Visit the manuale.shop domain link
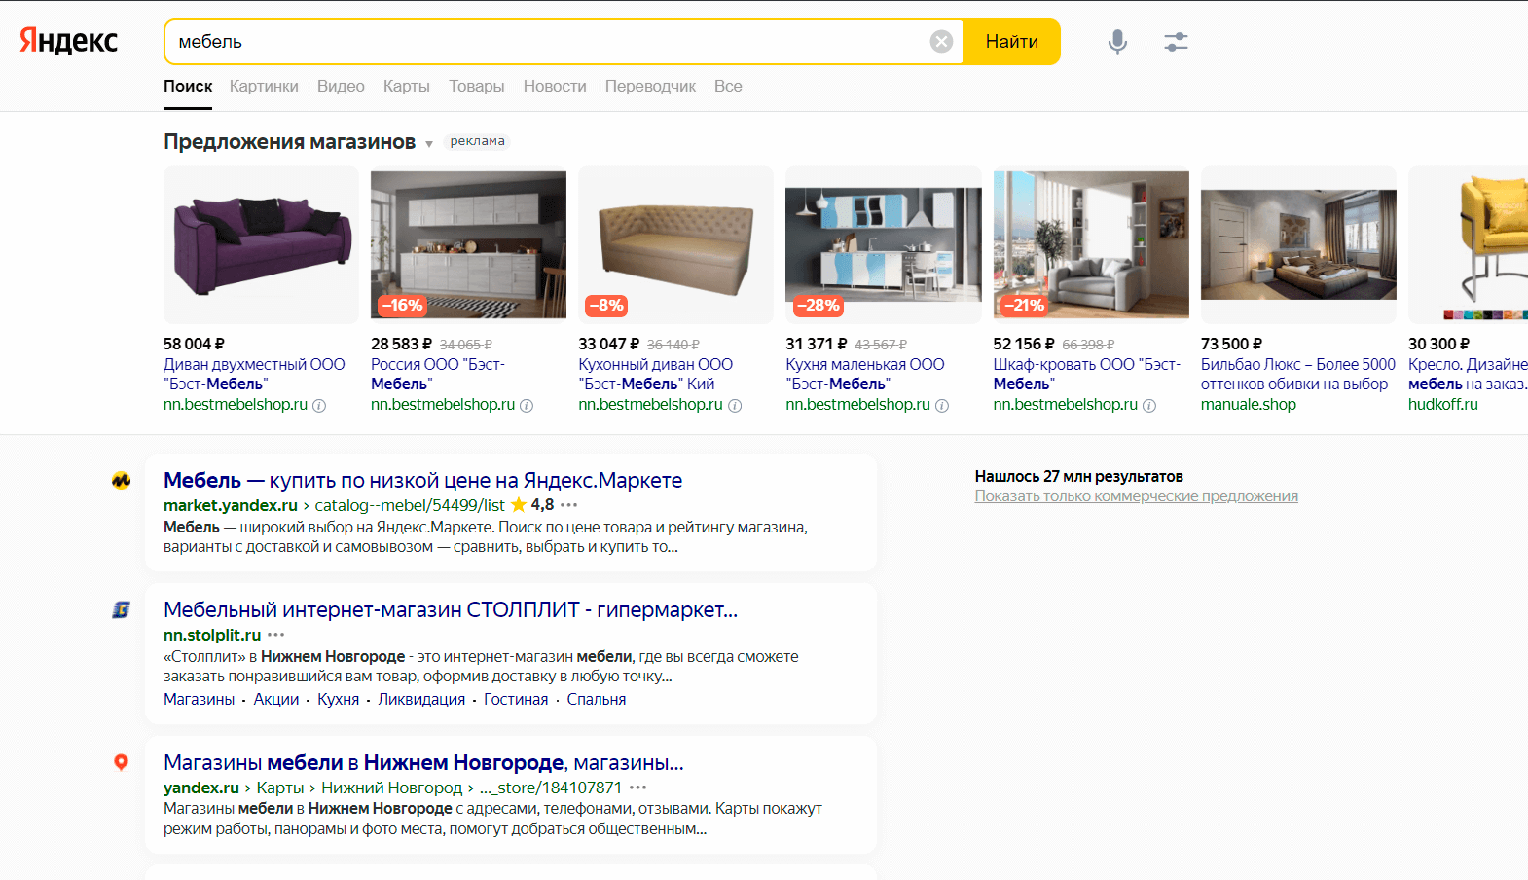This screenshot has width=1528, height=880. pyautogui.click(x=1249, y=404)
